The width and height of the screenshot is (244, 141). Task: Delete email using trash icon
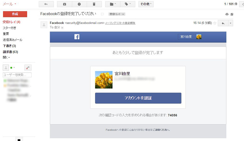[94, 4]
